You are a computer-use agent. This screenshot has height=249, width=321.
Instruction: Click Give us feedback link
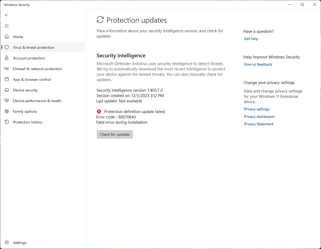[x=258, y=64]
